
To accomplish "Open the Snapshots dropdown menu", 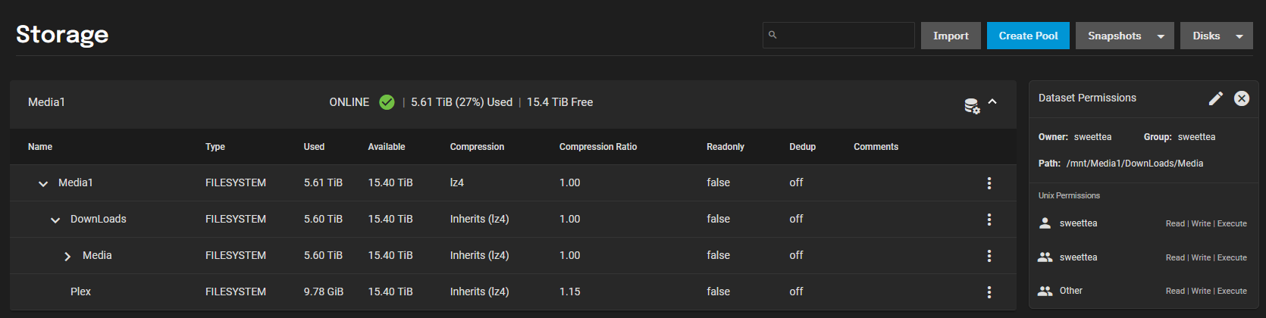I will coord(1125,36).
